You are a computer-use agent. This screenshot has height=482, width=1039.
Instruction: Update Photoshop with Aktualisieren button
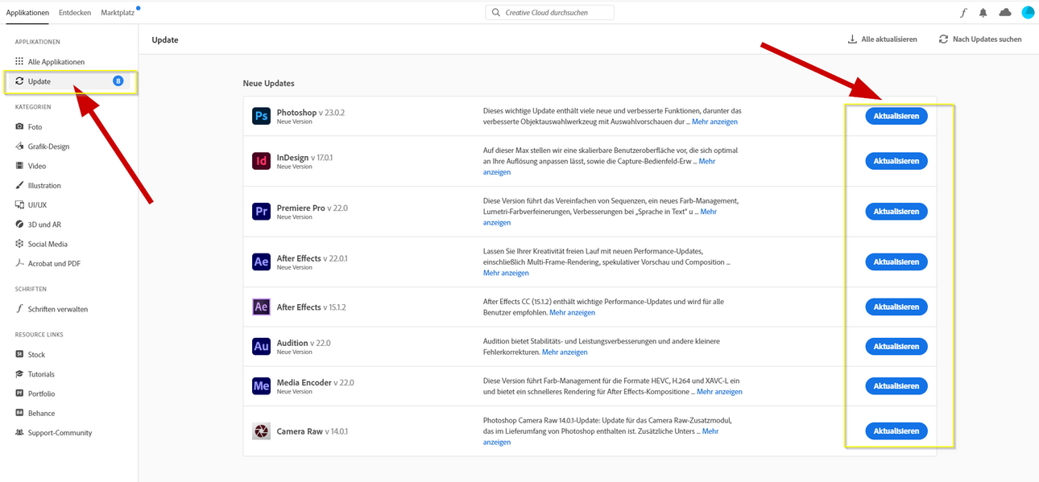(x=896, y=116)
